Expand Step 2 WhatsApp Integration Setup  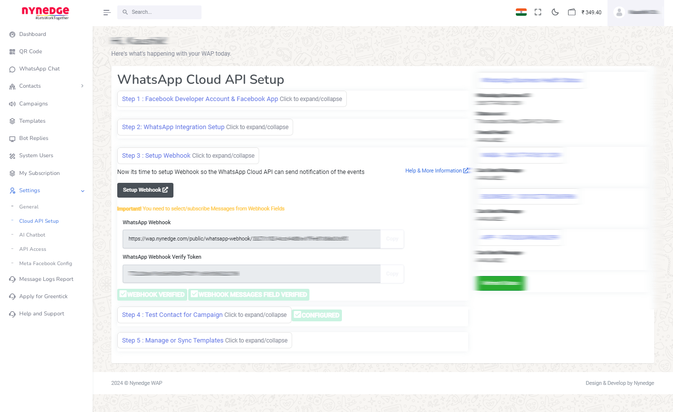coord(205,127)
